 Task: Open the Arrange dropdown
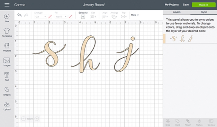pyautogui.click(x=114, y=17)
